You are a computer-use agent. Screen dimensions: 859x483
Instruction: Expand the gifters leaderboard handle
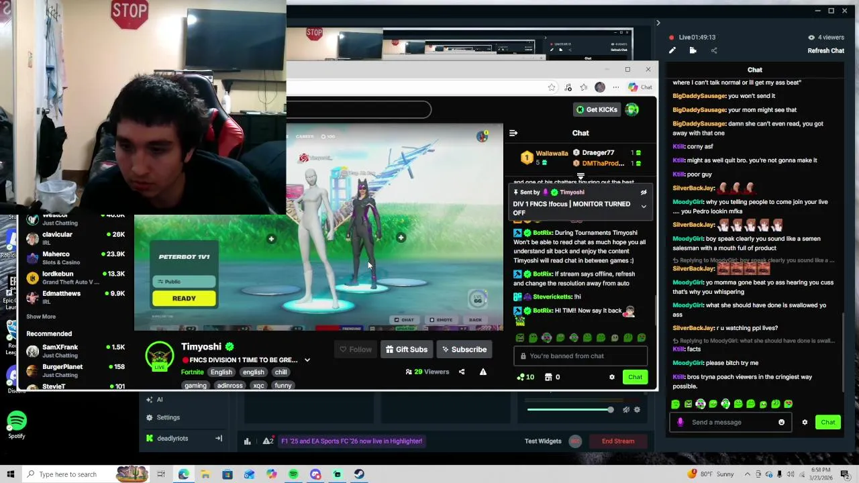580,176
